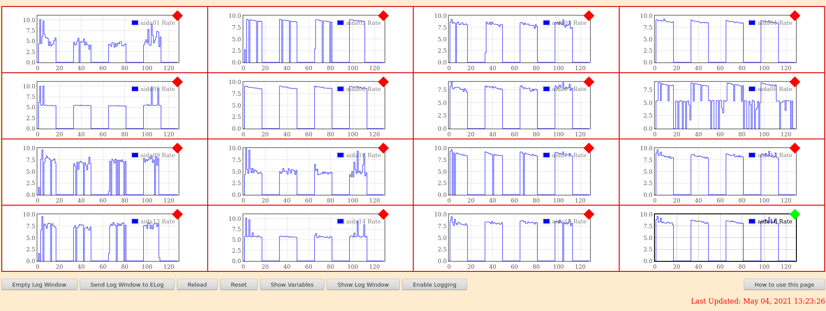Click the red diamond on aida01 chart
This screenshot has height=311, width=826.
[x=177, y=16]
